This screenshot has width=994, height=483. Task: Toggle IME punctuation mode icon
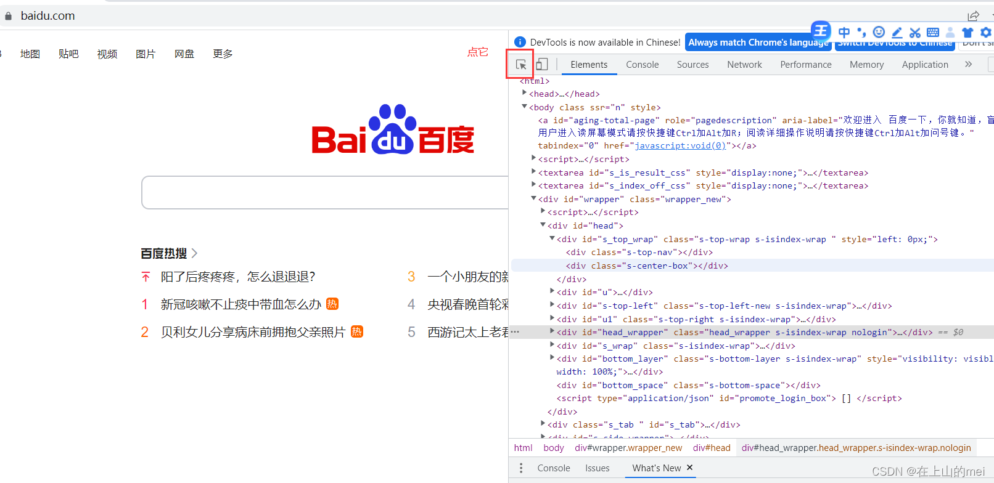861,32
